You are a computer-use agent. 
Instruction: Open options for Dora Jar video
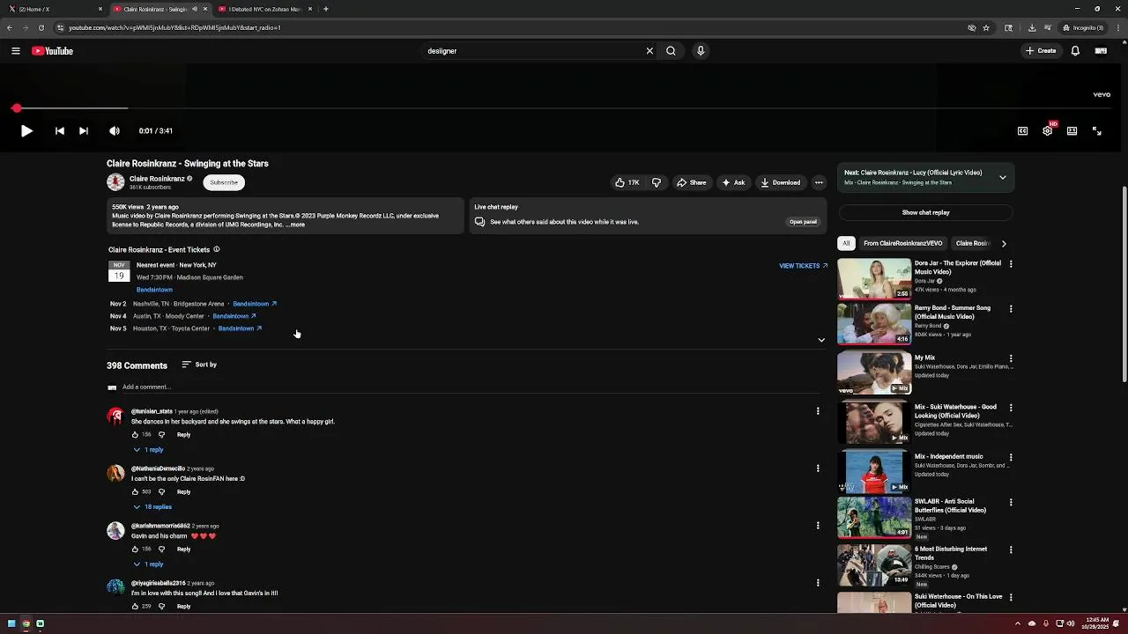(1011, 264)
